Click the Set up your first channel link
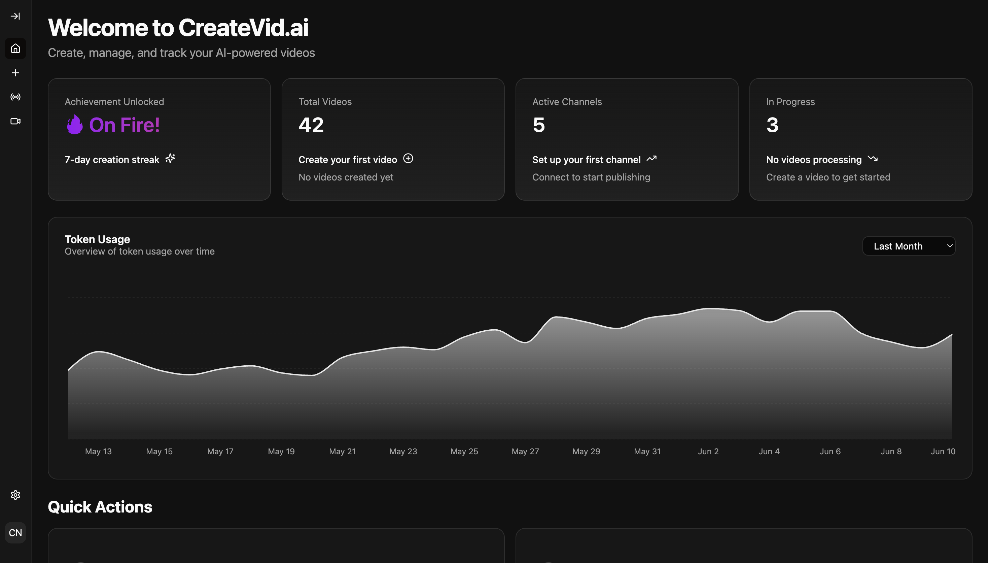988x563 pixels. (586, 160)
